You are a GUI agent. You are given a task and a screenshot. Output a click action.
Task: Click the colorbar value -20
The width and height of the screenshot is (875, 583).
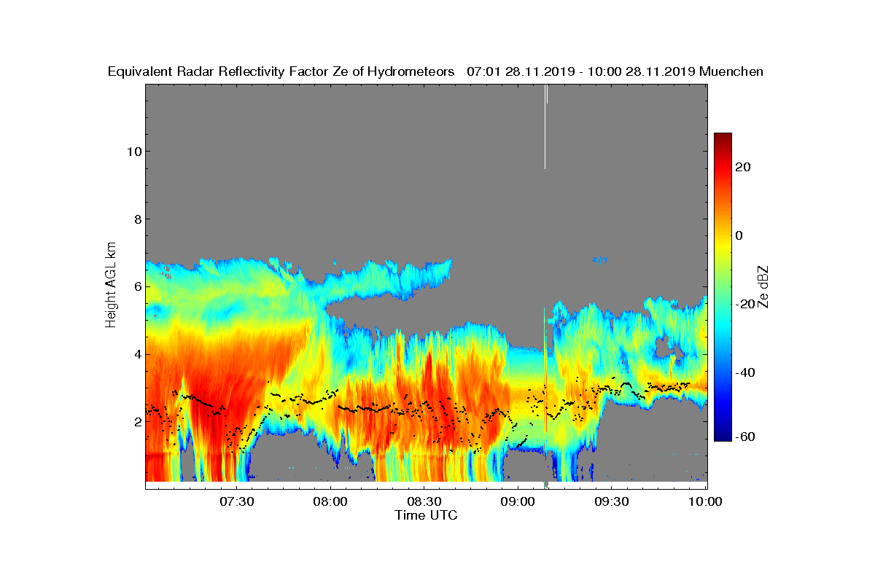[746, 304]
